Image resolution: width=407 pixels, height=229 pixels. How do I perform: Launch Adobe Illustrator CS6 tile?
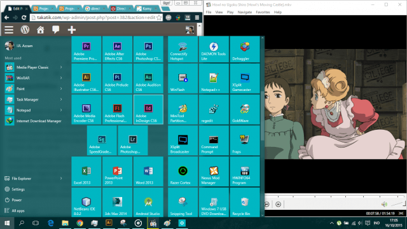click(x=86, y=79)
